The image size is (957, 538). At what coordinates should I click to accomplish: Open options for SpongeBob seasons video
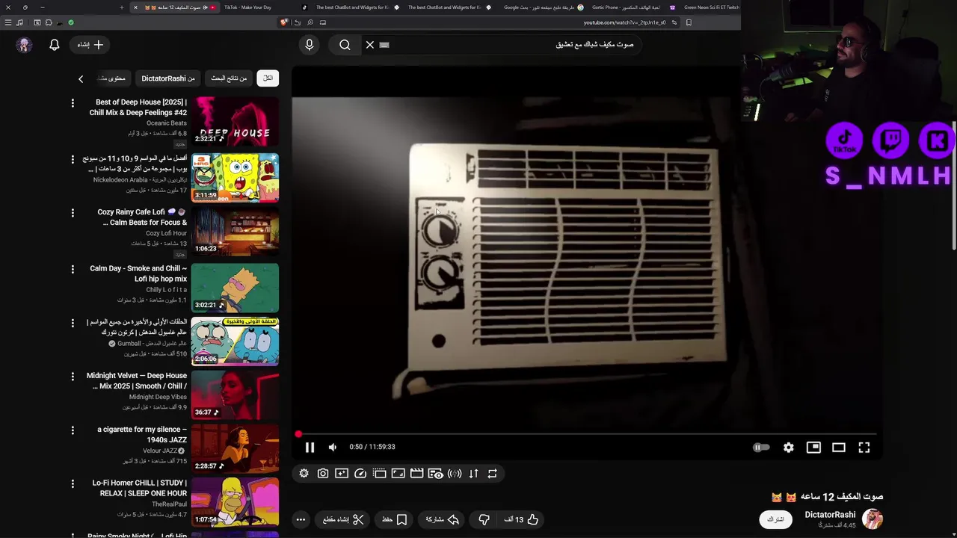73,159
